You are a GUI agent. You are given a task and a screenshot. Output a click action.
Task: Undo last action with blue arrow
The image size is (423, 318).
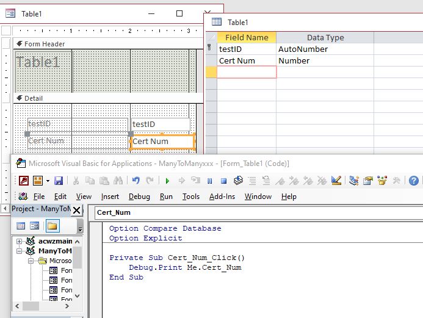pos(136,181)
